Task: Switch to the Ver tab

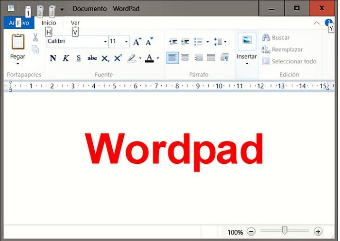Action: point(75,23)
